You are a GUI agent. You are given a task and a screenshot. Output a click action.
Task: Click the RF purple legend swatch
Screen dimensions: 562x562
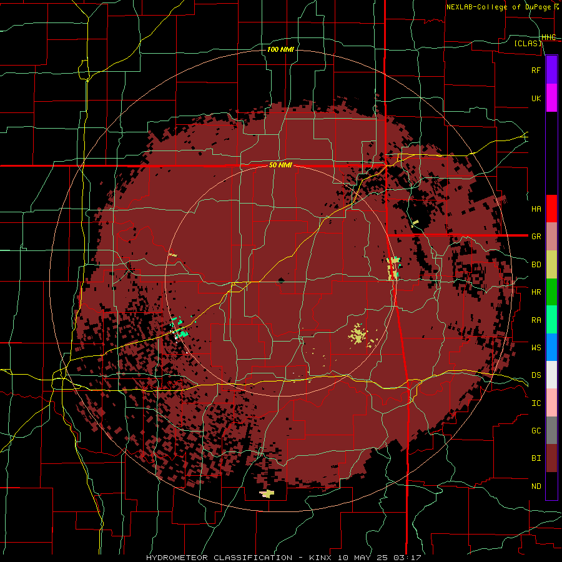(x=551, y=70)
